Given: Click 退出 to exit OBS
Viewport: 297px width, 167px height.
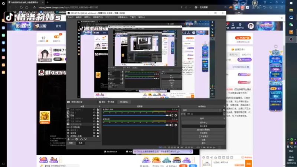Looking at the screenshot, I should (x=203, y=143).
